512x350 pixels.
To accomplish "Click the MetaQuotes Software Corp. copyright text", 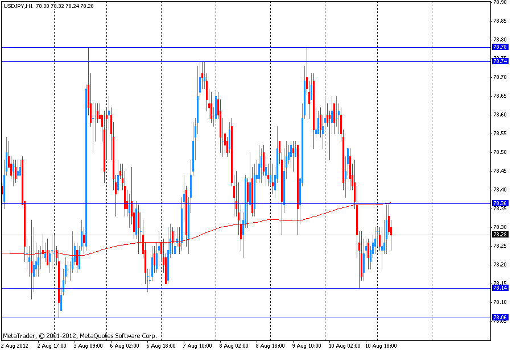I will [x=80, y=336].
